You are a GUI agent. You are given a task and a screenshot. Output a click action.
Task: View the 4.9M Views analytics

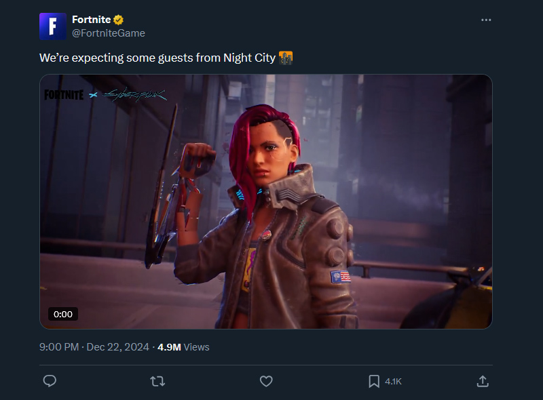183,347
